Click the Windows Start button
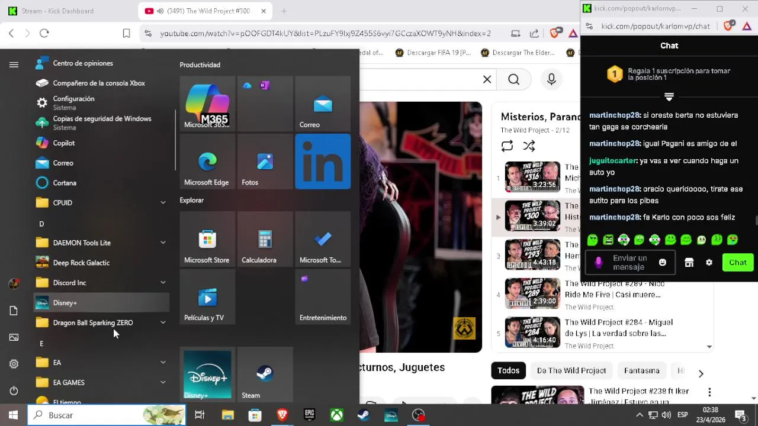758x426 pixels. point(13,415)
